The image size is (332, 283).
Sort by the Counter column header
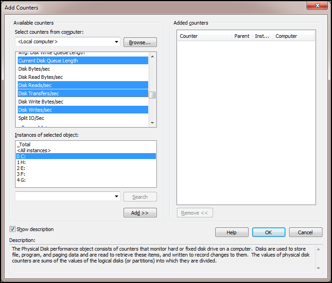[204, 36]
